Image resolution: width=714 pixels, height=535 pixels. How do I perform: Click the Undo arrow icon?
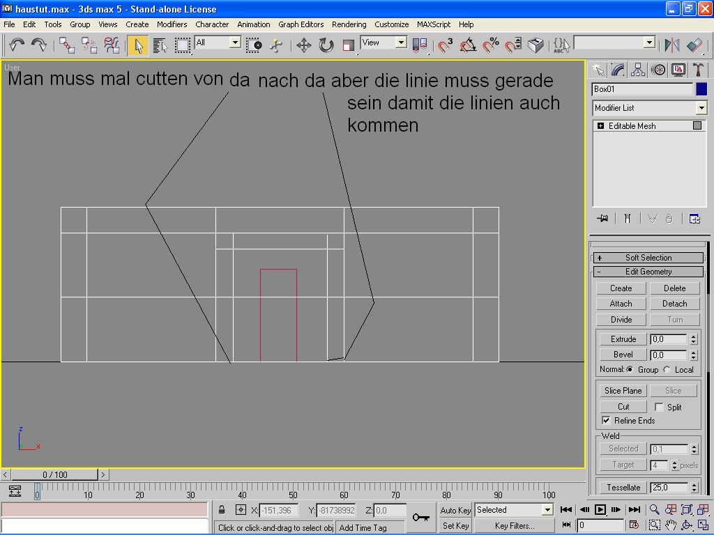point(17,45)
